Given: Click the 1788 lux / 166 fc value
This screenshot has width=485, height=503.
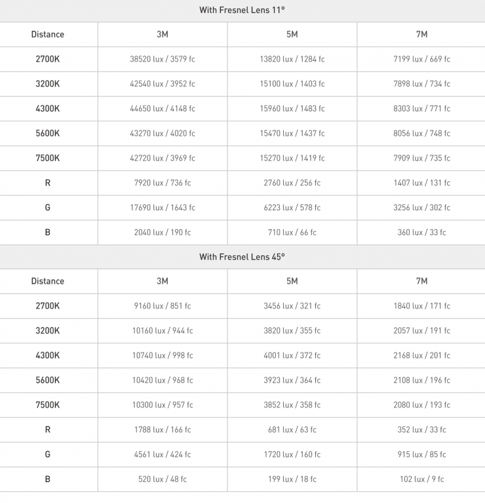Looking at the screenshot, I should [163, 430].
